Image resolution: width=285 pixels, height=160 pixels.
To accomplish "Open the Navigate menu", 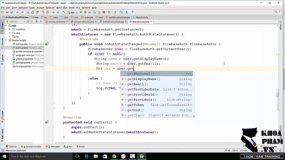I will point(23,8).
